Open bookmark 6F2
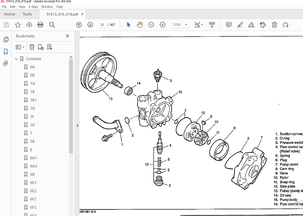This screenshot has height=216, width=303. coord(33,199)
